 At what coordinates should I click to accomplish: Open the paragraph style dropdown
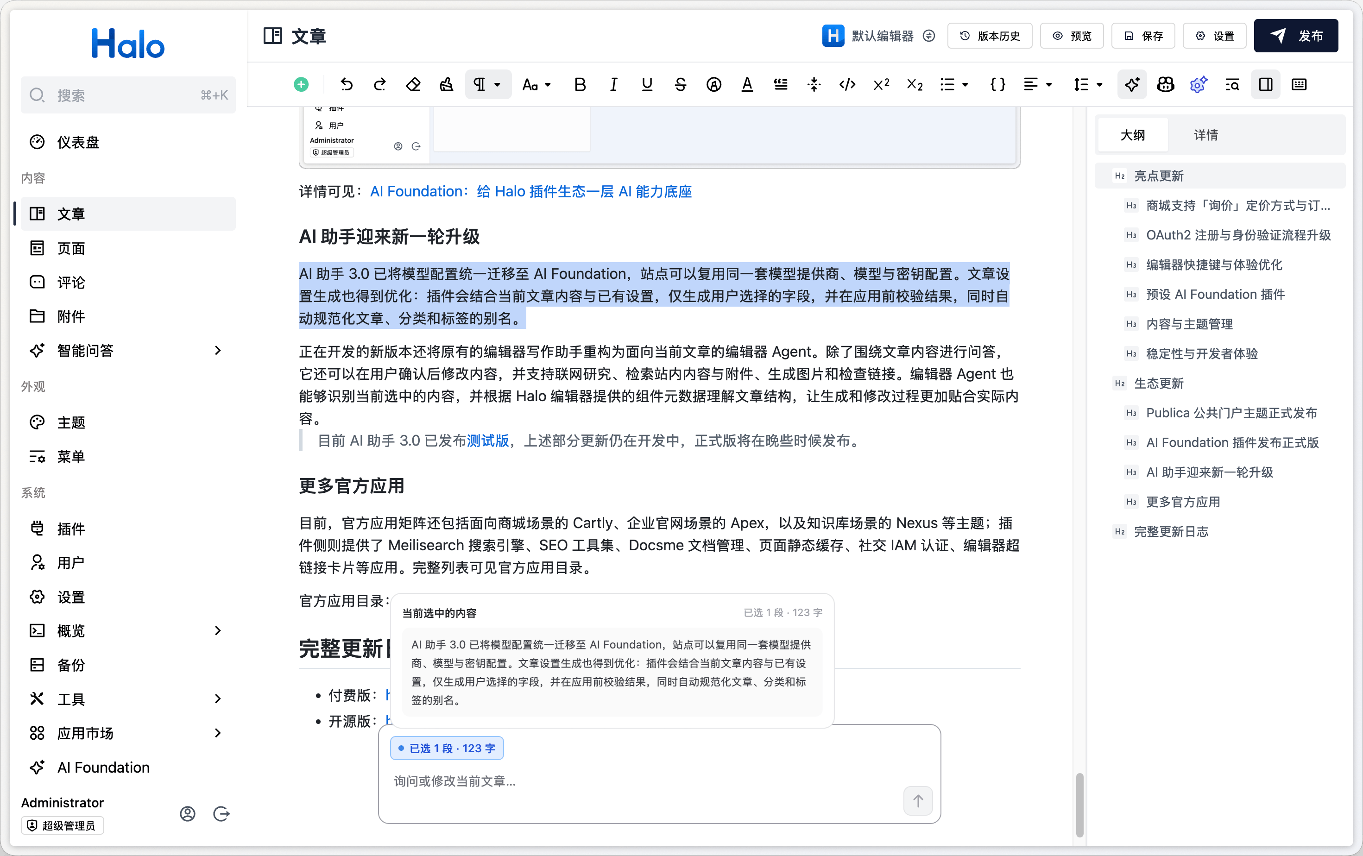[x=488, y=85]
